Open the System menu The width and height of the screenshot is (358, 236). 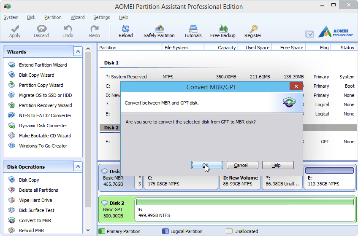(11, 17)
